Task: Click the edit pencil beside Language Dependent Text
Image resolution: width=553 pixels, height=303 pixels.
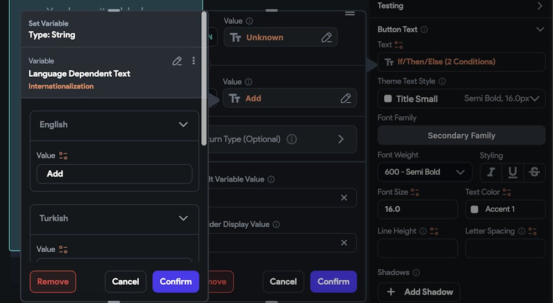Action: click(177, 61)
